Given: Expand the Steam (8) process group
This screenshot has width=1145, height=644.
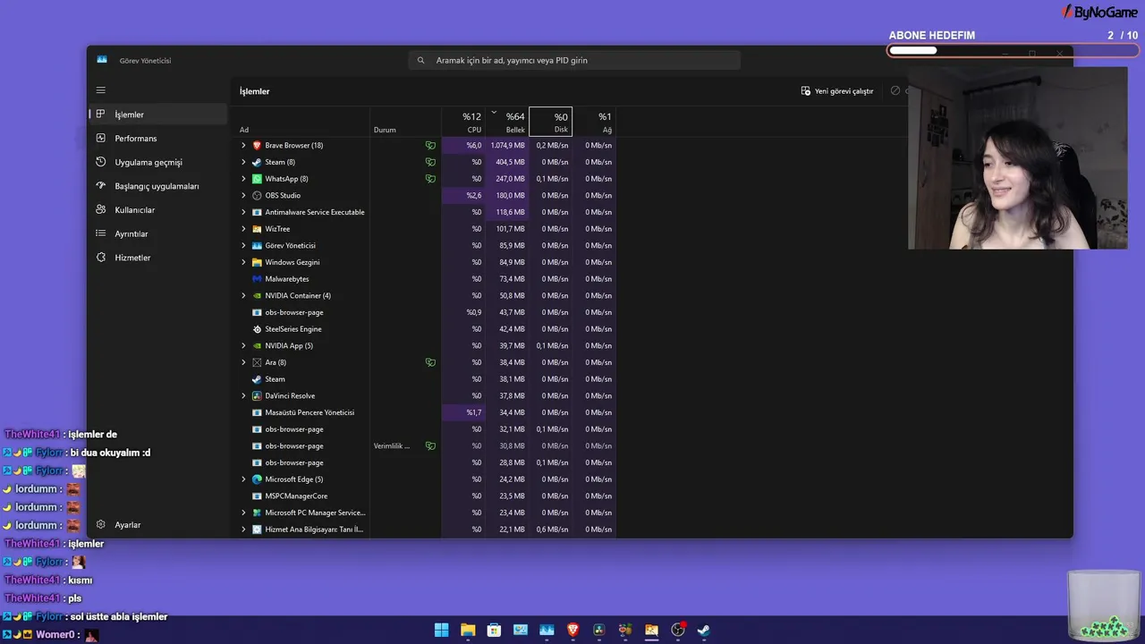Looking at the screenshot, I should (x=243, y=162).
